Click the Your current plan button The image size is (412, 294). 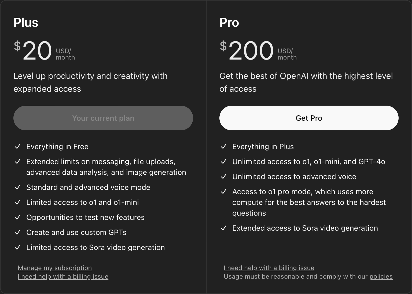103,118
